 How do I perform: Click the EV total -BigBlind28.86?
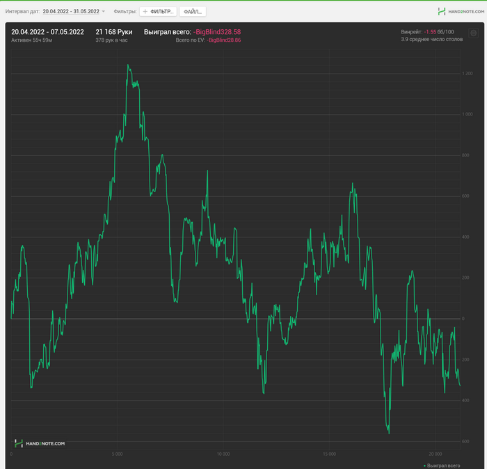[x=223, y=40]
